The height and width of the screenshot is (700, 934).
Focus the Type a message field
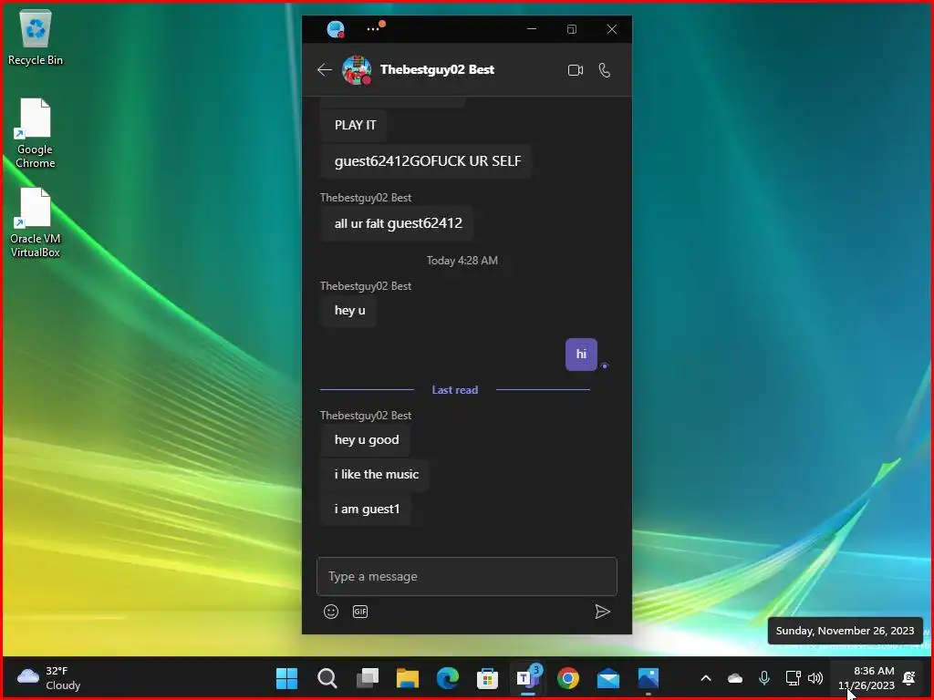tap(467, 576)
